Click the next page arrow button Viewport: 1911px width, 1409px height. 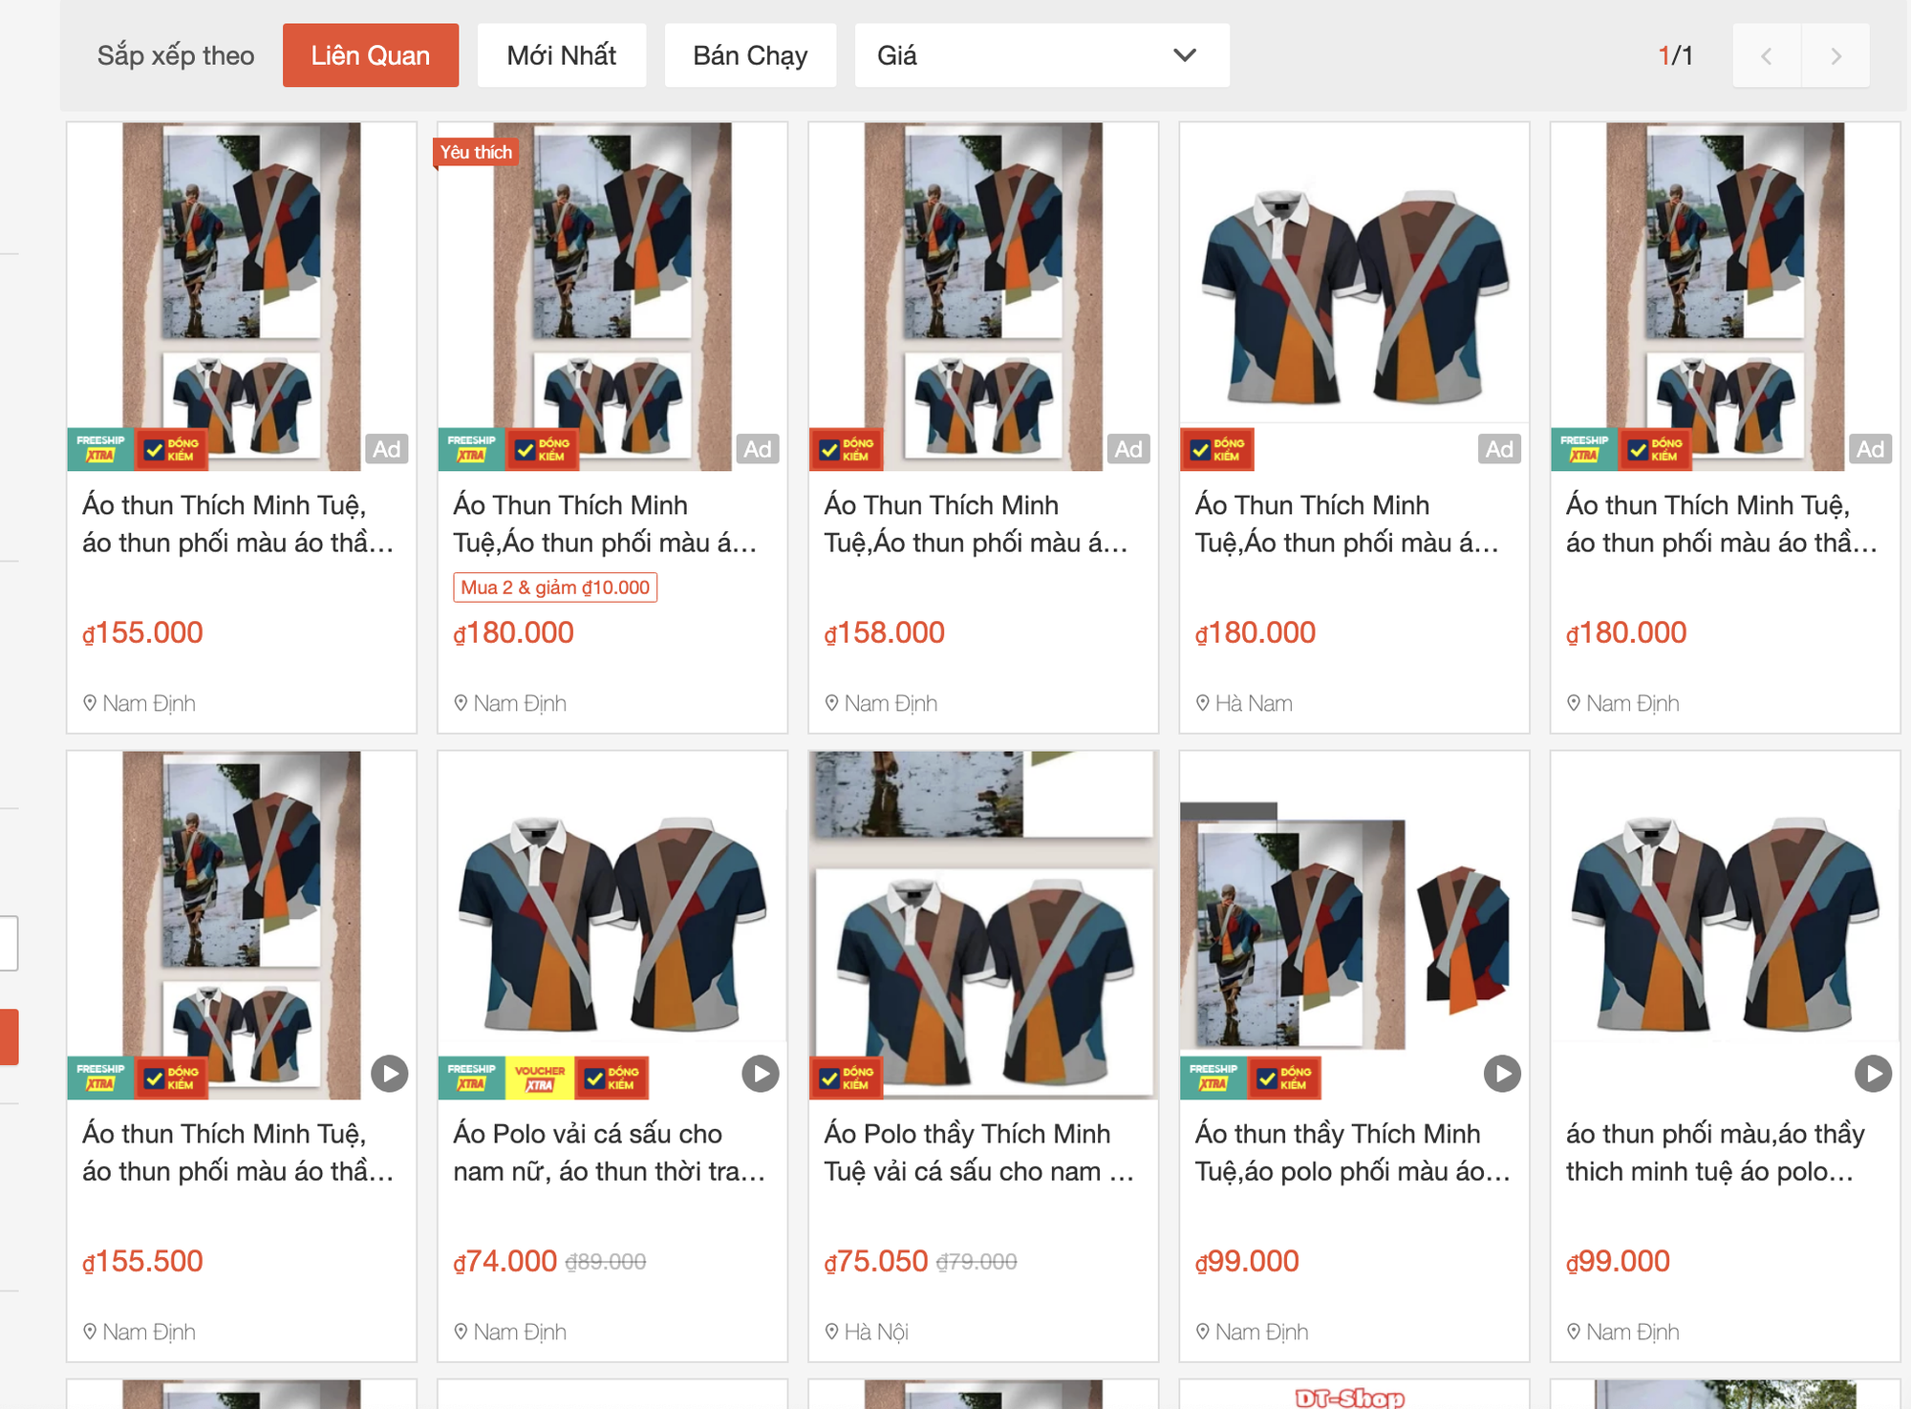coord(1835,56)
